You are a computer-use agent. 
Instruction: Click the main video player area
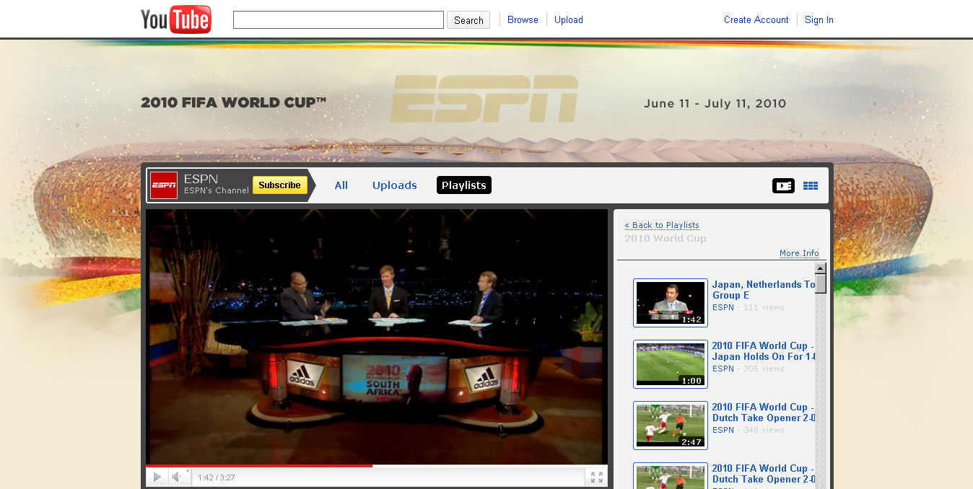(377, 337)
